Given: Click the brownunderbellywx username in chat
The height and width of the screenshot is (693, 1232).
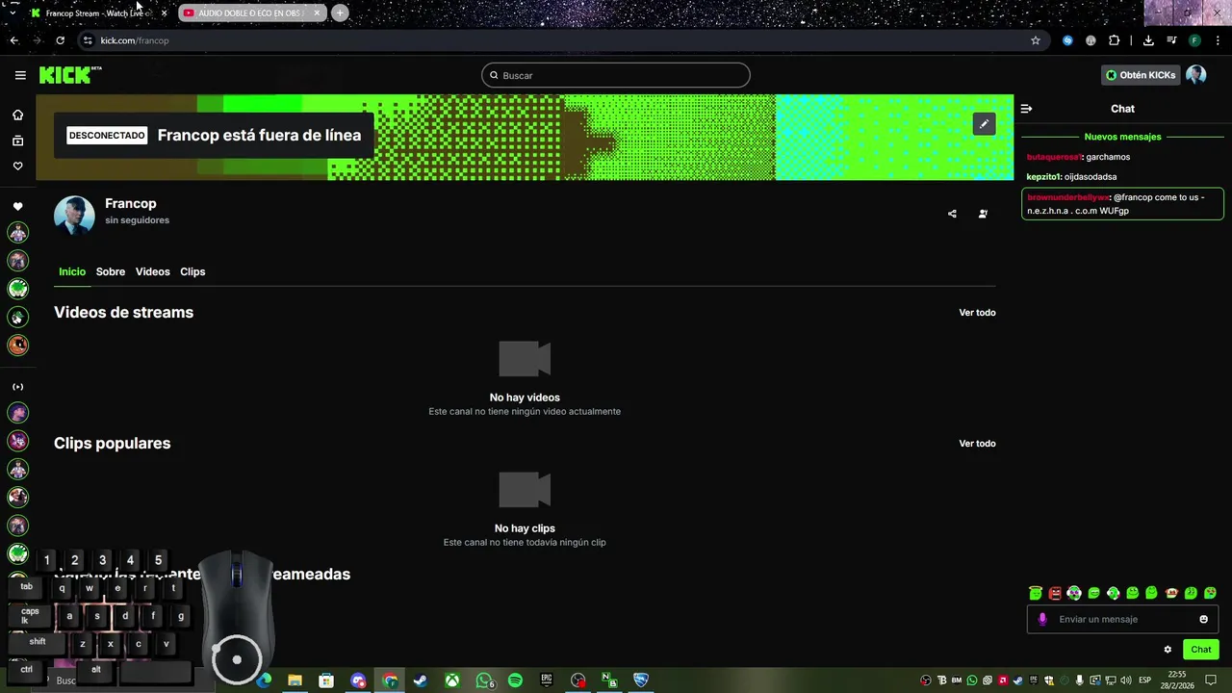Looking at the screenshot, I should click(x=1068, y=197).
